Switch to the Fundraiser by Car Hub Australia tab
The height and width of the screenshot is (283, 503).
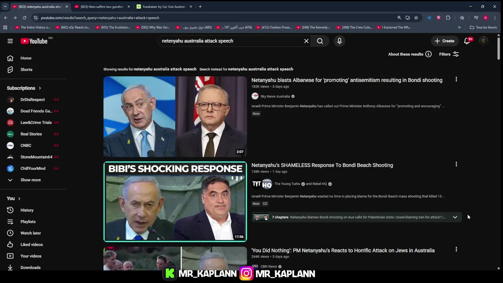tap(164, 7)
